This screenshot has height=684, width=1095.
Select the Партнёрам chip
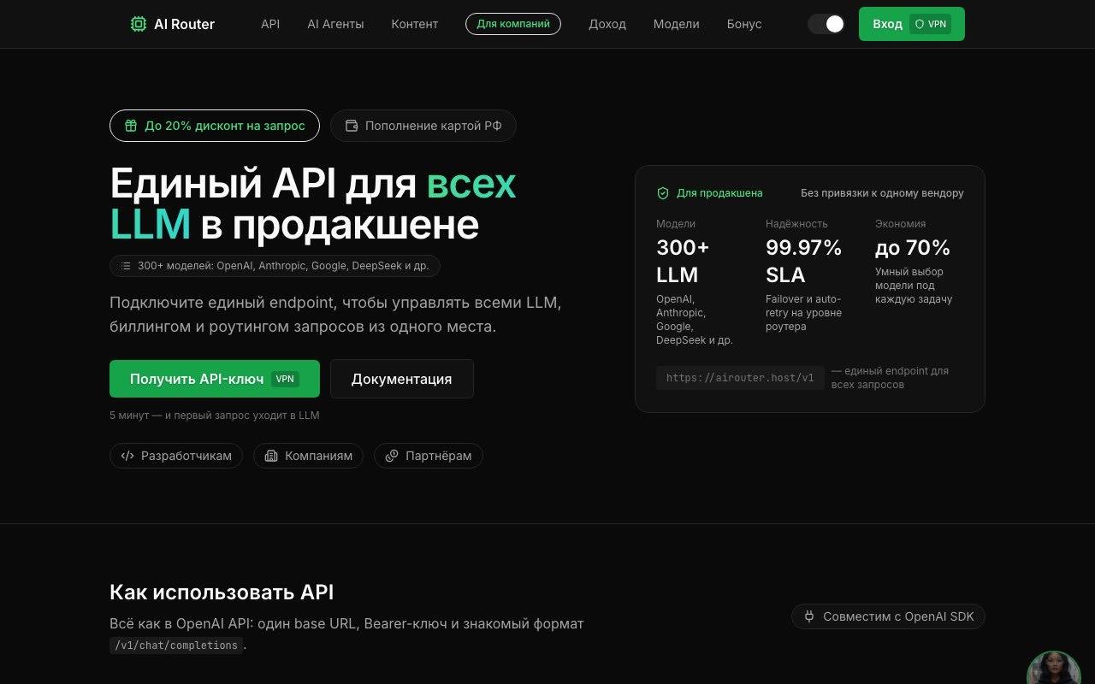click(429, 456)
